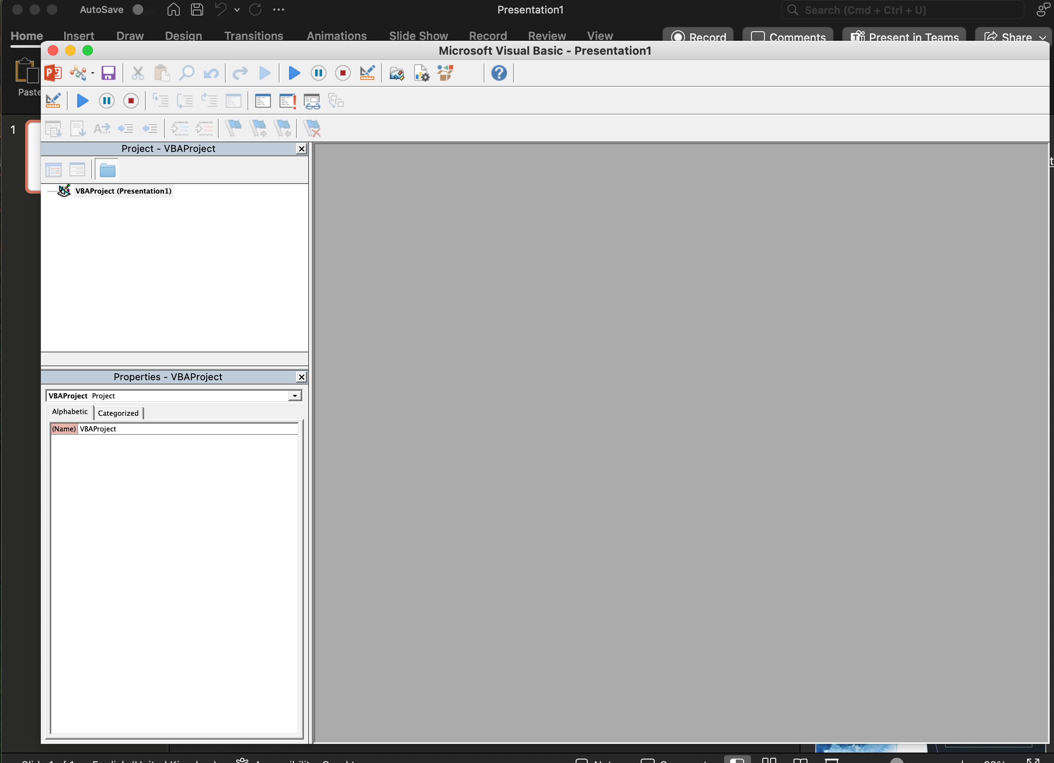The width and height of the screenshot is (1054, 763).
Task: Click the Step Into macro icon
Action: tap(160, 101)
